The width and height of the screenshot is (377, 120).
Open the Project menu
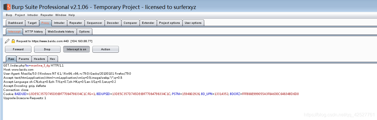[x=20, y=15]
